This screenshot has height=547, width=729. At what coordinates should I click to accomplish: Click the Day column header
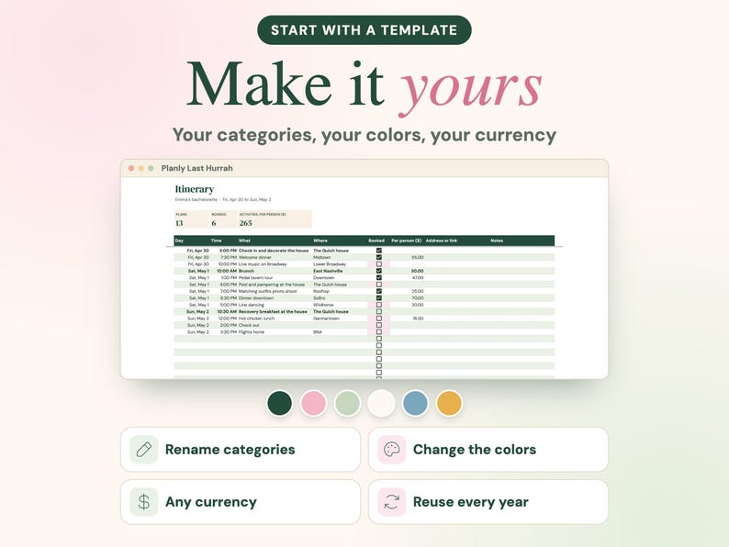tap(179, 240)
